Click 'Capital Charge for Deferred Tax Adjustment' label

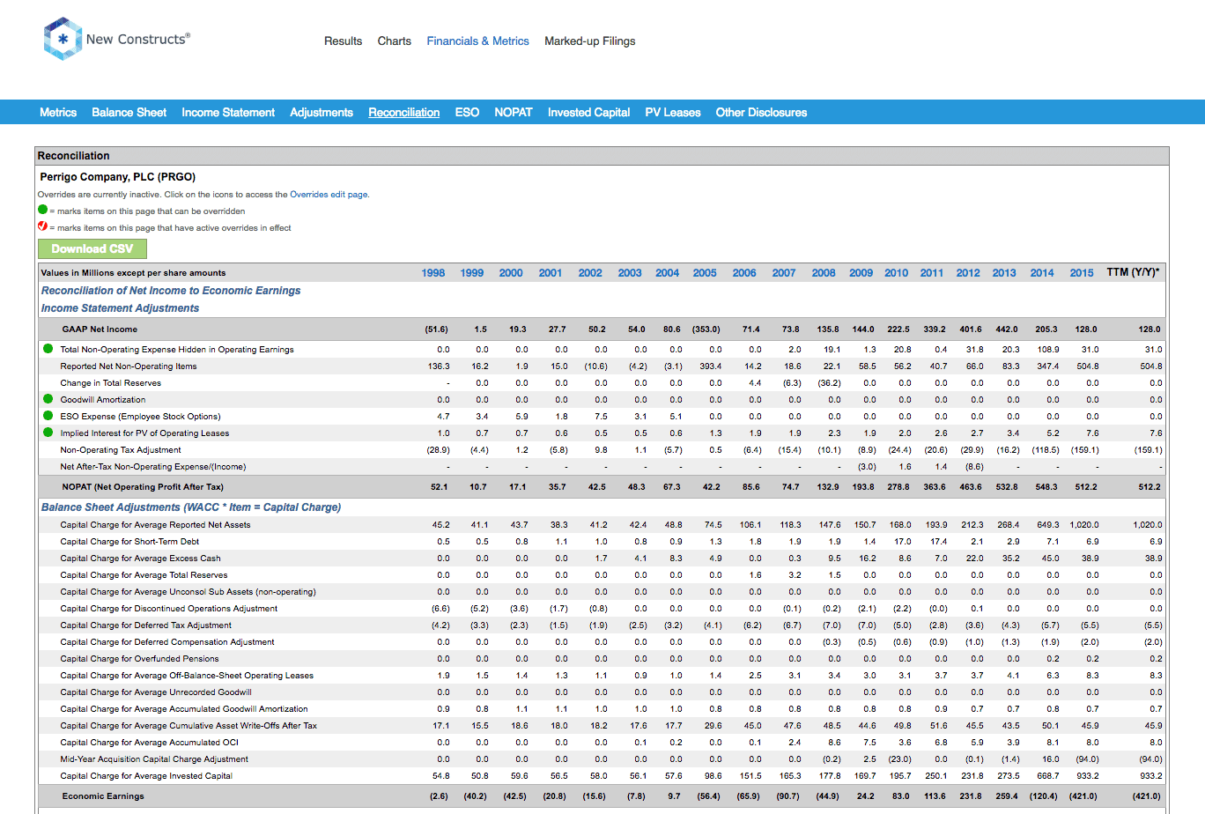[x=146, y=625]
